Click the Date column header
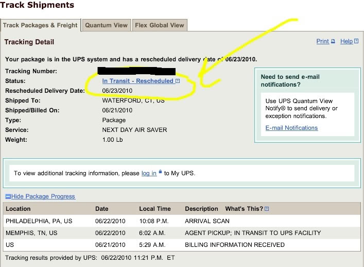This screenshot has height=267, width=364. pyautogui.click(x=101, y=209)
